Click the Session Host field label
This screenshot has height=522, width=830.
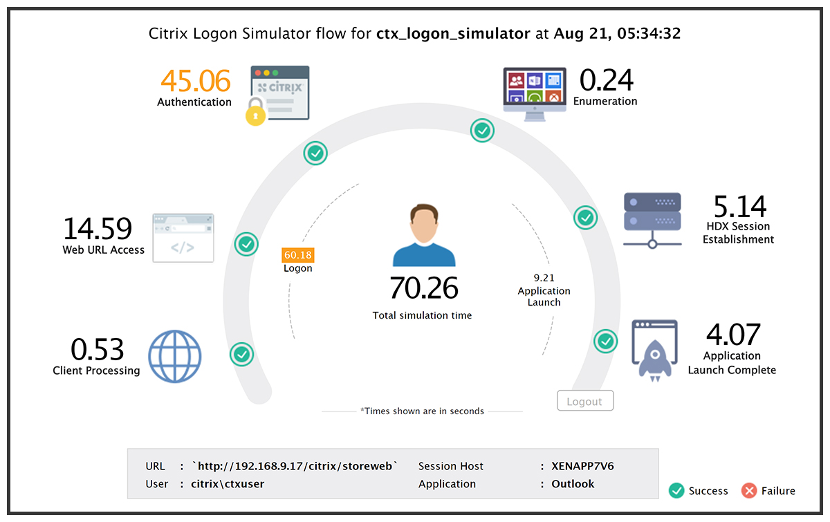click(451, 466)
